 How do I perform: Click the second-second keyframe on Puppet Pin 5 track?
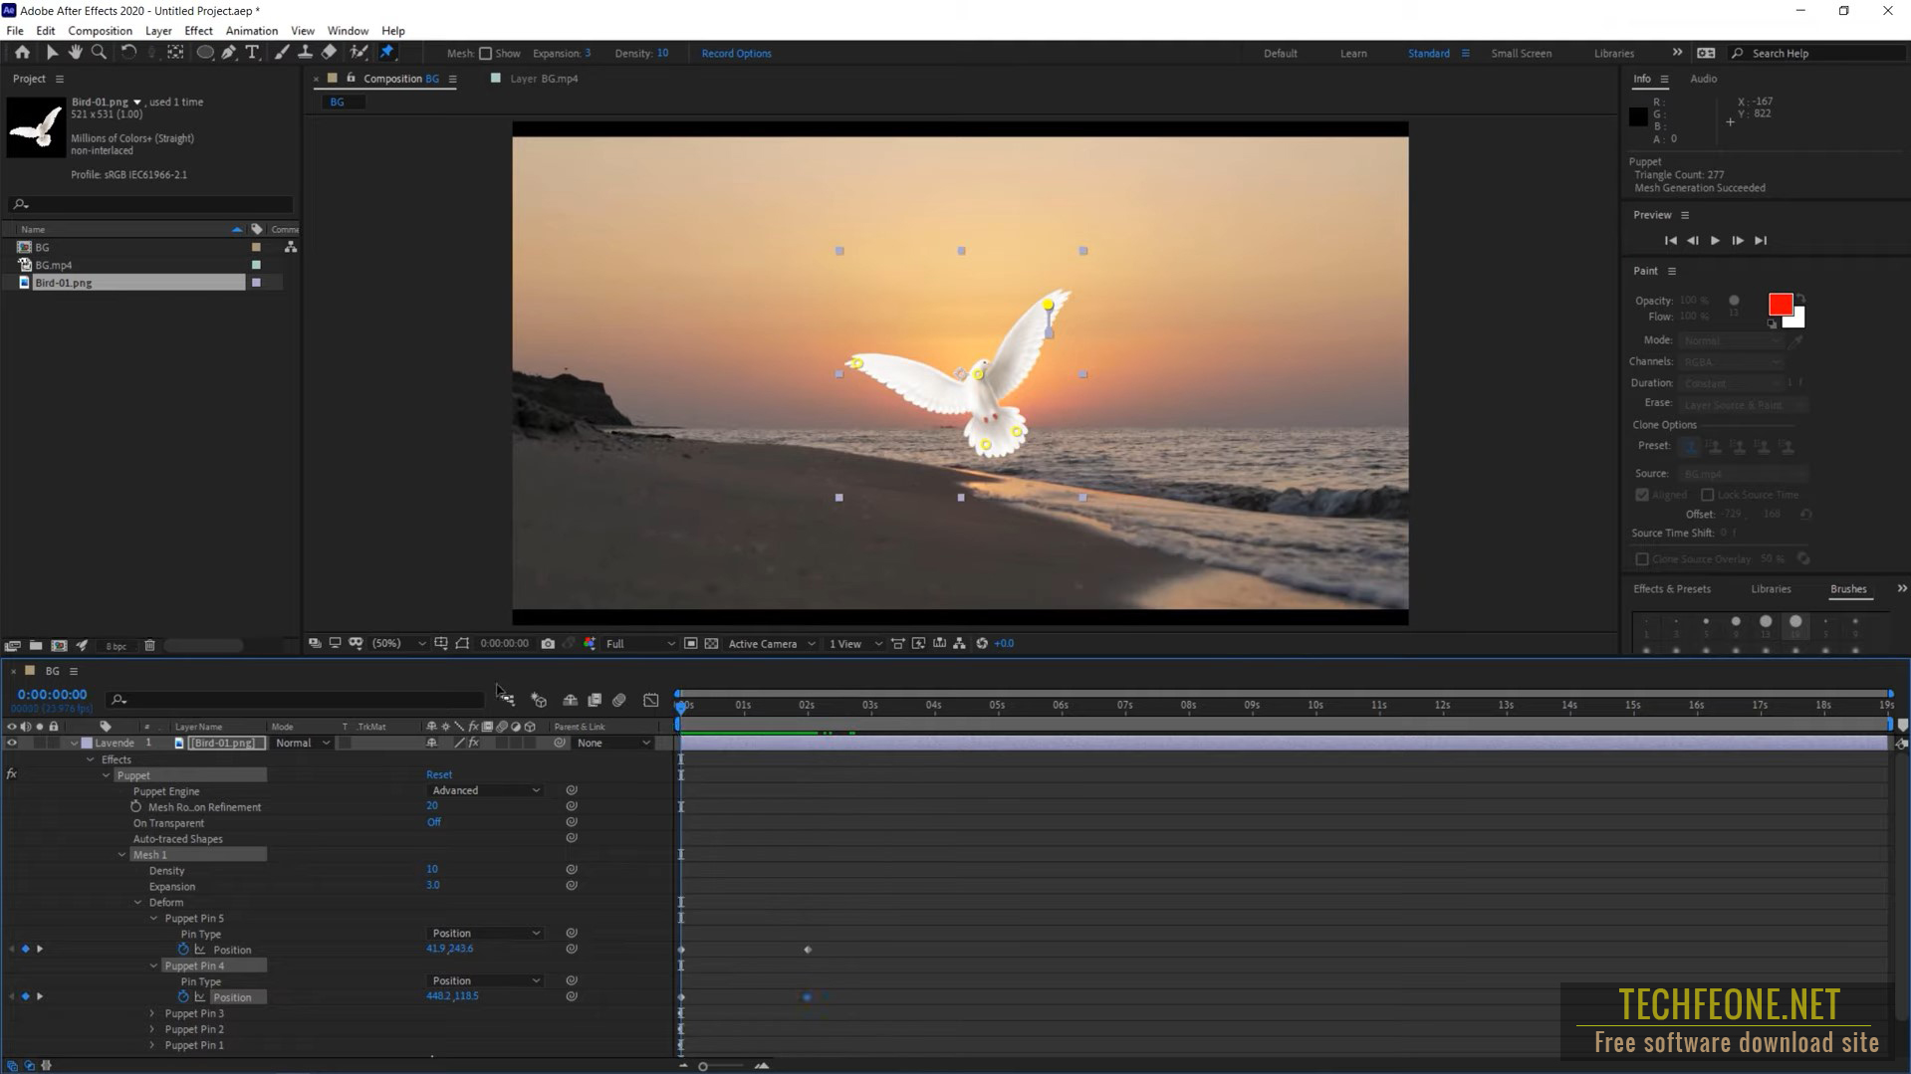click(808, 950)
